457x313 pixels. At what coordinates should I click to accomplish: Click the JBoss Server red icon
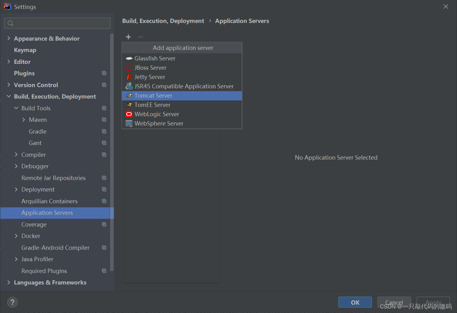coord(129,68)
